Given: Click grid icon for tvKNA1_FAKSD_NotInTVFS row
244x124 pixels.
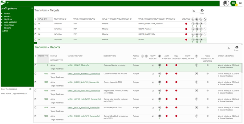Looking at the screenshot, I should click(160, 116).
